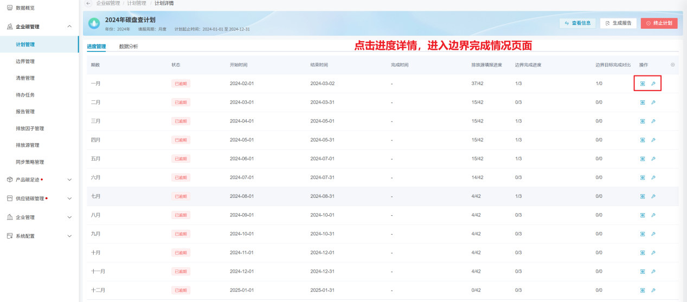
Task: Open 边界管理 in the sidebar
Action: point(25,61)
